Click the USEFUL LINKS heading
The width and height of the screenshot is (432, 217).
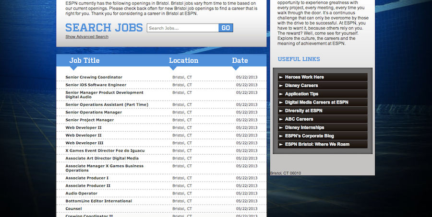pyautogui.click(x=299, y=59)
